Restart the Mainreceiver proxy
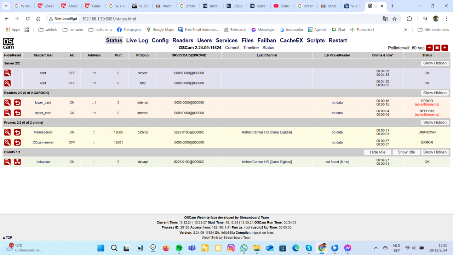 pos(17,132)
